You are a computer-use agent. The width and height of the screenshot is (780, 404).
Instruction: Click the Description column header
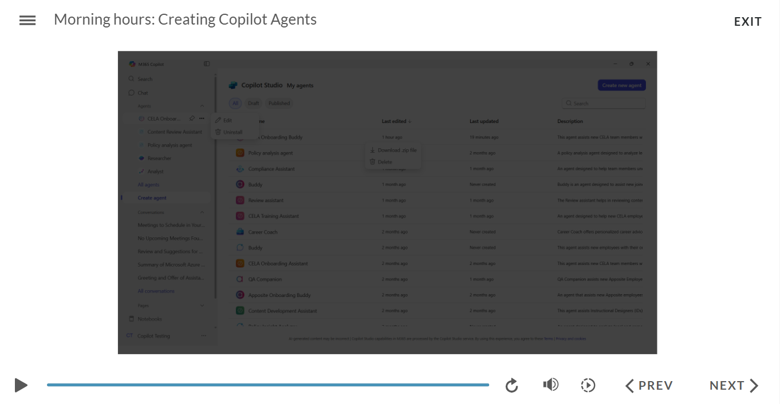coord(570,121)
